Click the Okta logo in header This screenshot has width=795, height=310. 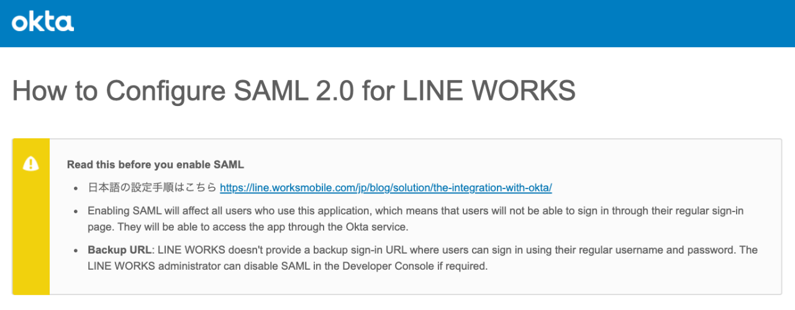pyautogui.click(x=43, y=23)
